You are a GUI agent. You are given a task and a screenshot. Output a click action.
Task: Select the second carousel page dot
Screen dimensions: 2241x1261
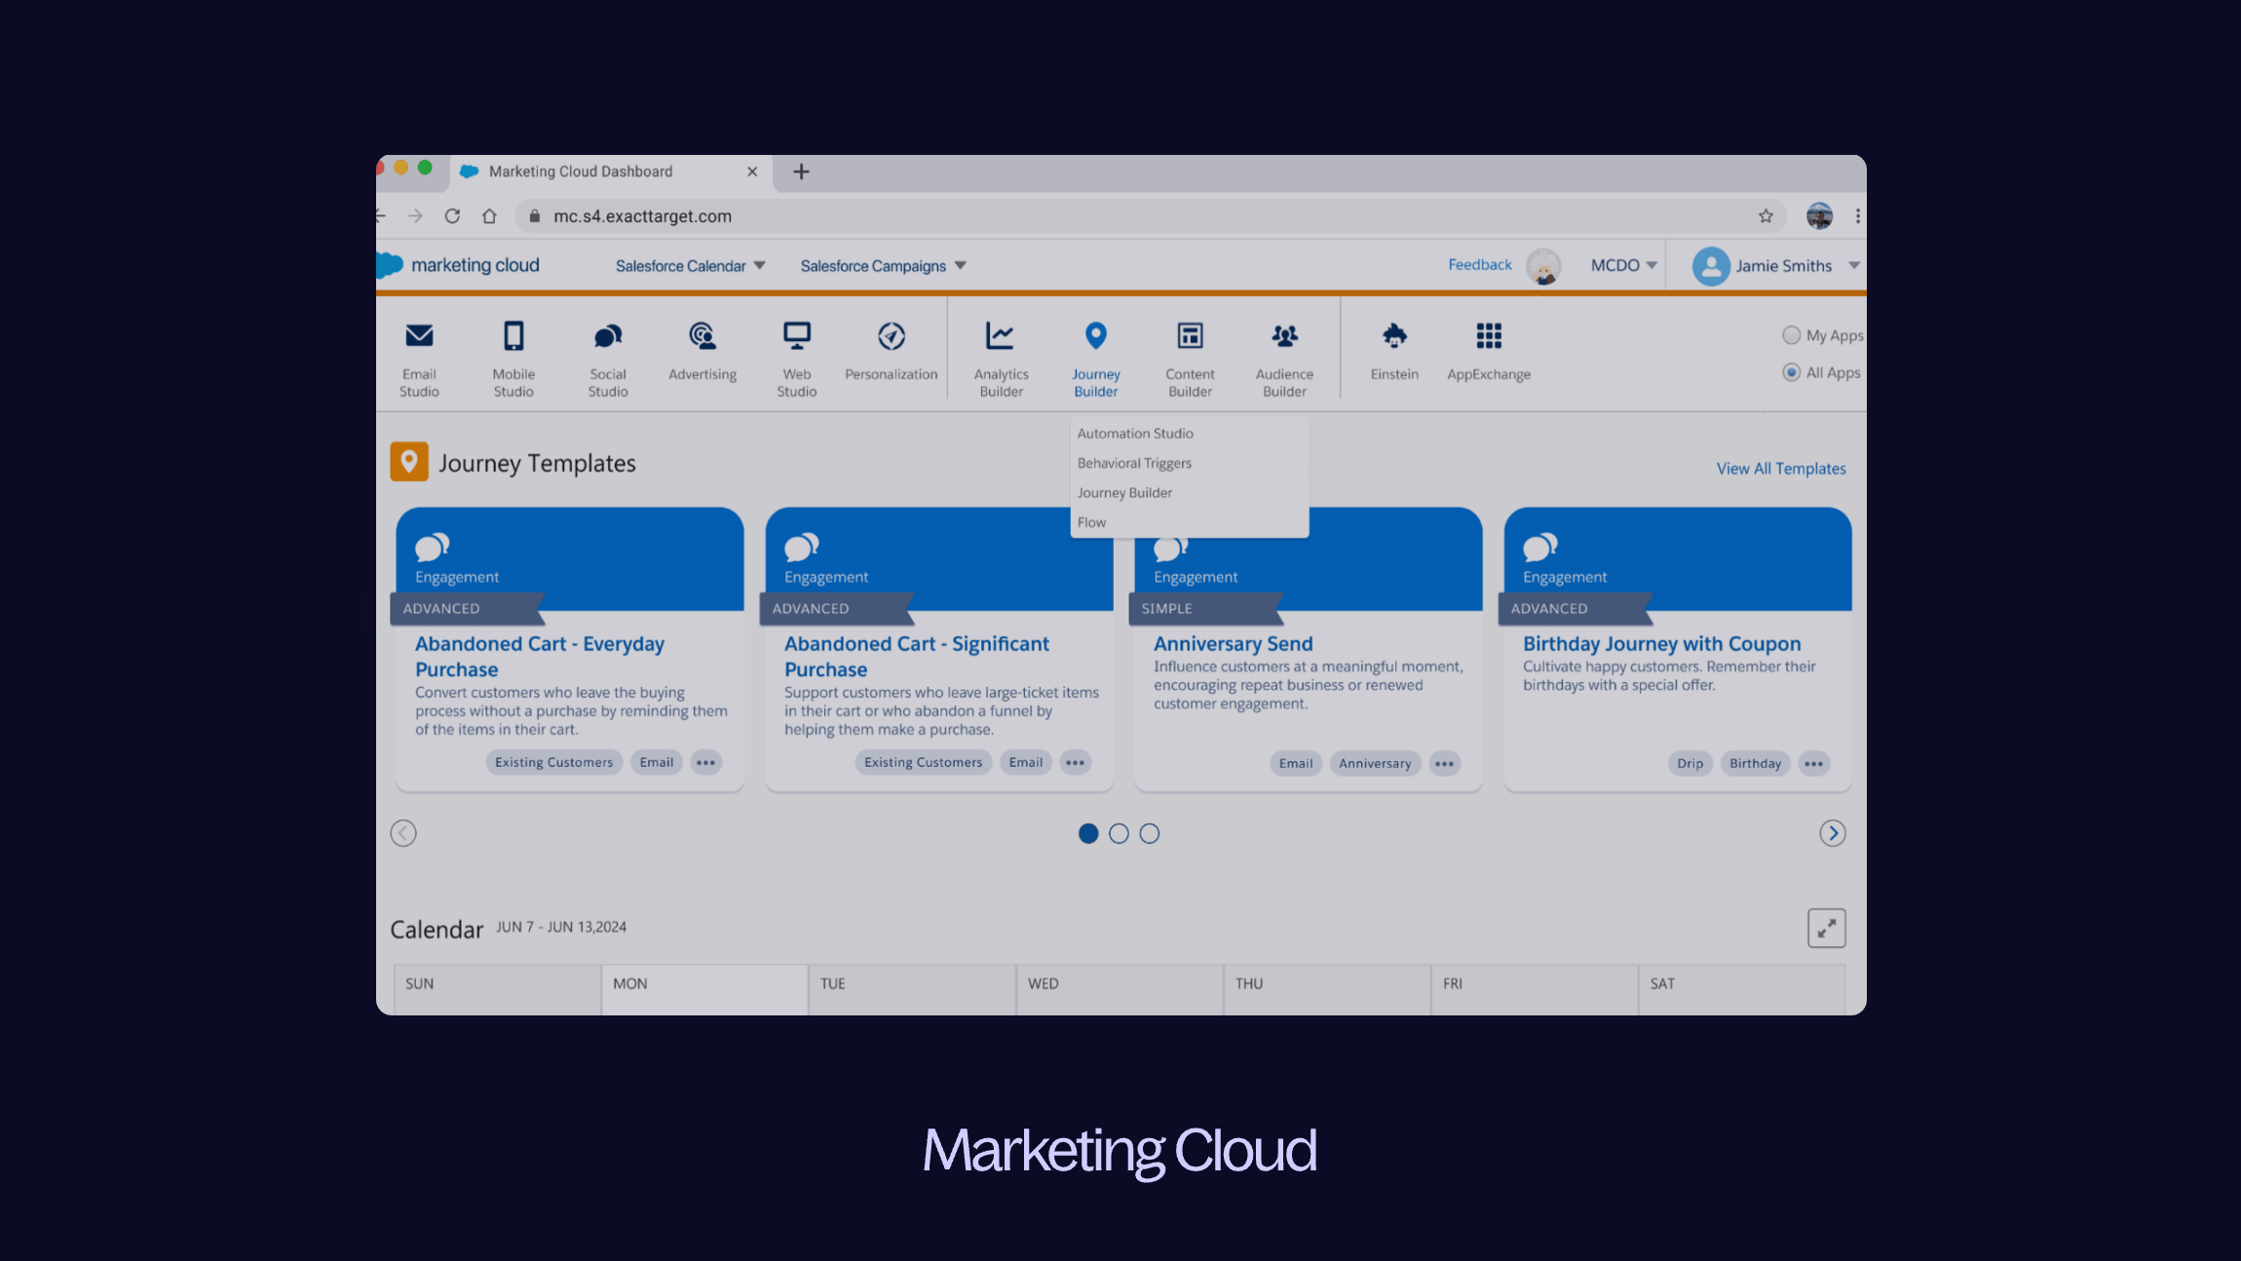[1119, 833]
